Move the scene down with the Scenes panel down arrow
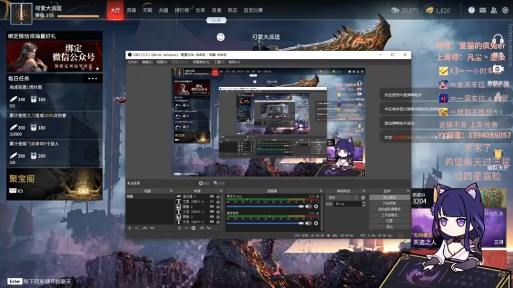This screenshot has height=288, width=513. (x=152, y=228)
